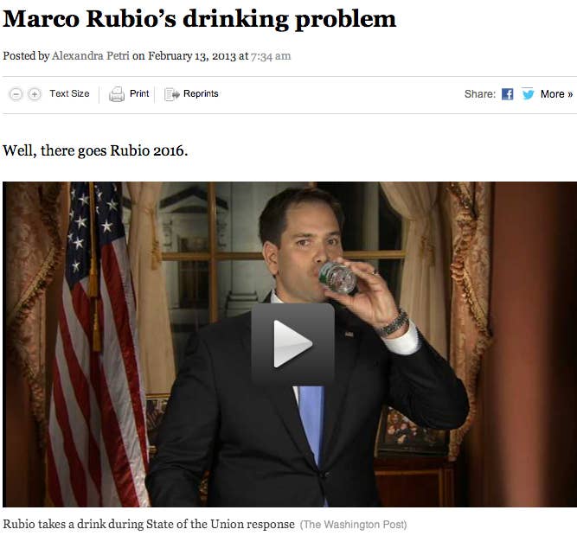Click the 'Well, there goes Rubio 2016' sentence
This screenshot has height=542, width=577.
[x=95, y=150]
